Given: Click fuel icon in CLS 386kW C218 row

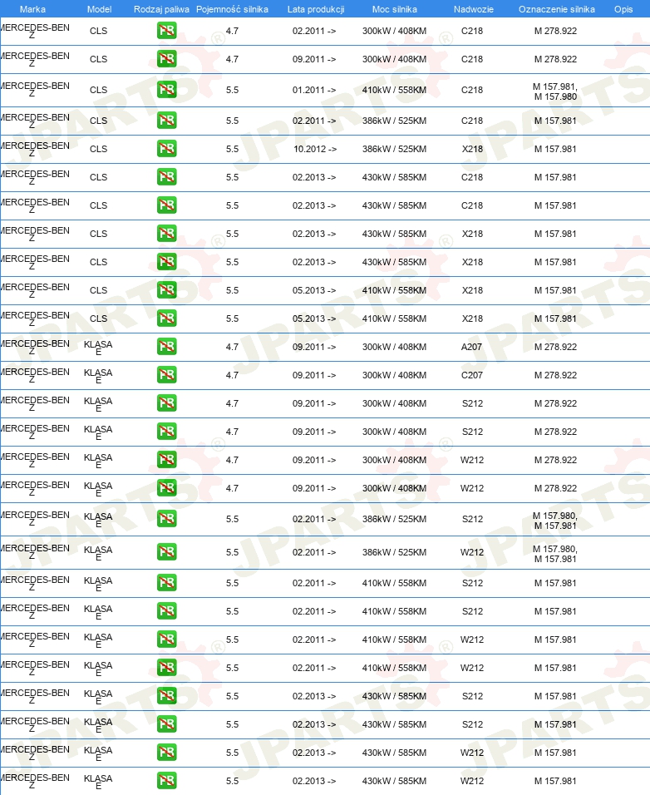Looking at the screenshot, I should tap(167, 121).
